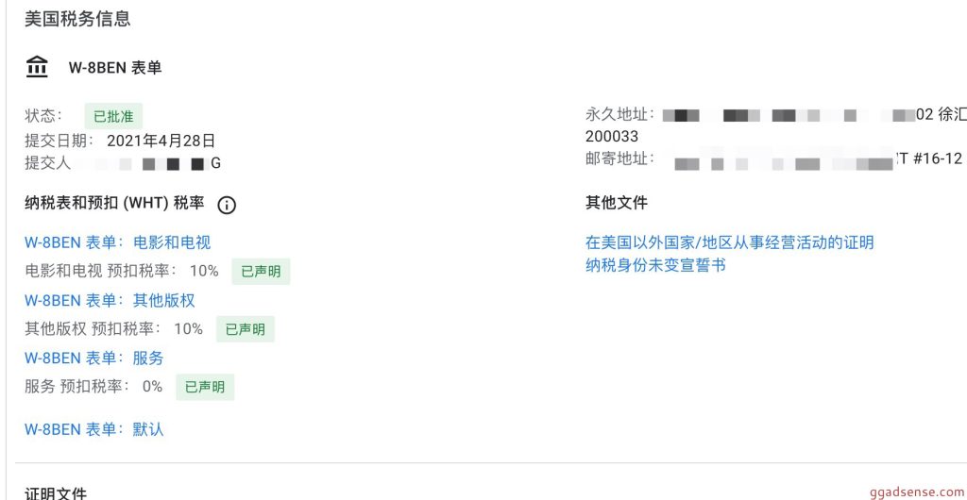Click the 美国税务信息 heading
Viewport: 967px width, 500px height.
(77, 19)
